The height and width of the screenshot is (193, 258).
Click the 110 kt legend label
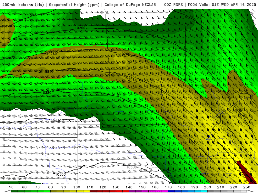(90, 187)
